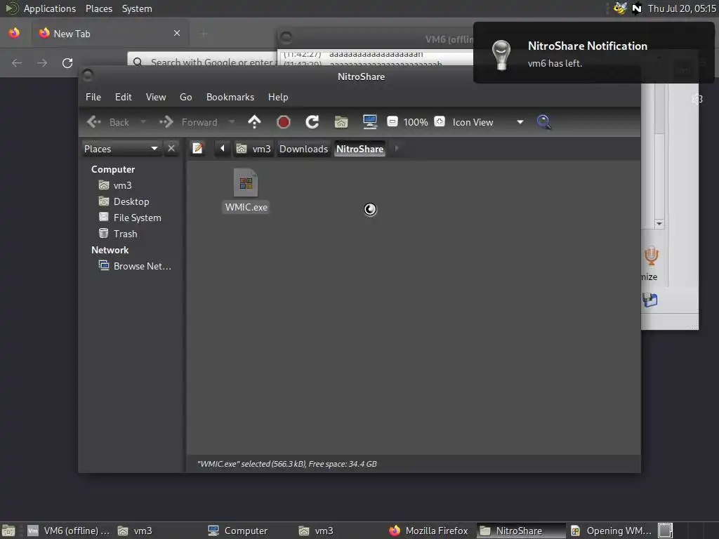Switch to Opening WM... taskbar item
Screen dimensions: 719x539
tap(612, 531)
